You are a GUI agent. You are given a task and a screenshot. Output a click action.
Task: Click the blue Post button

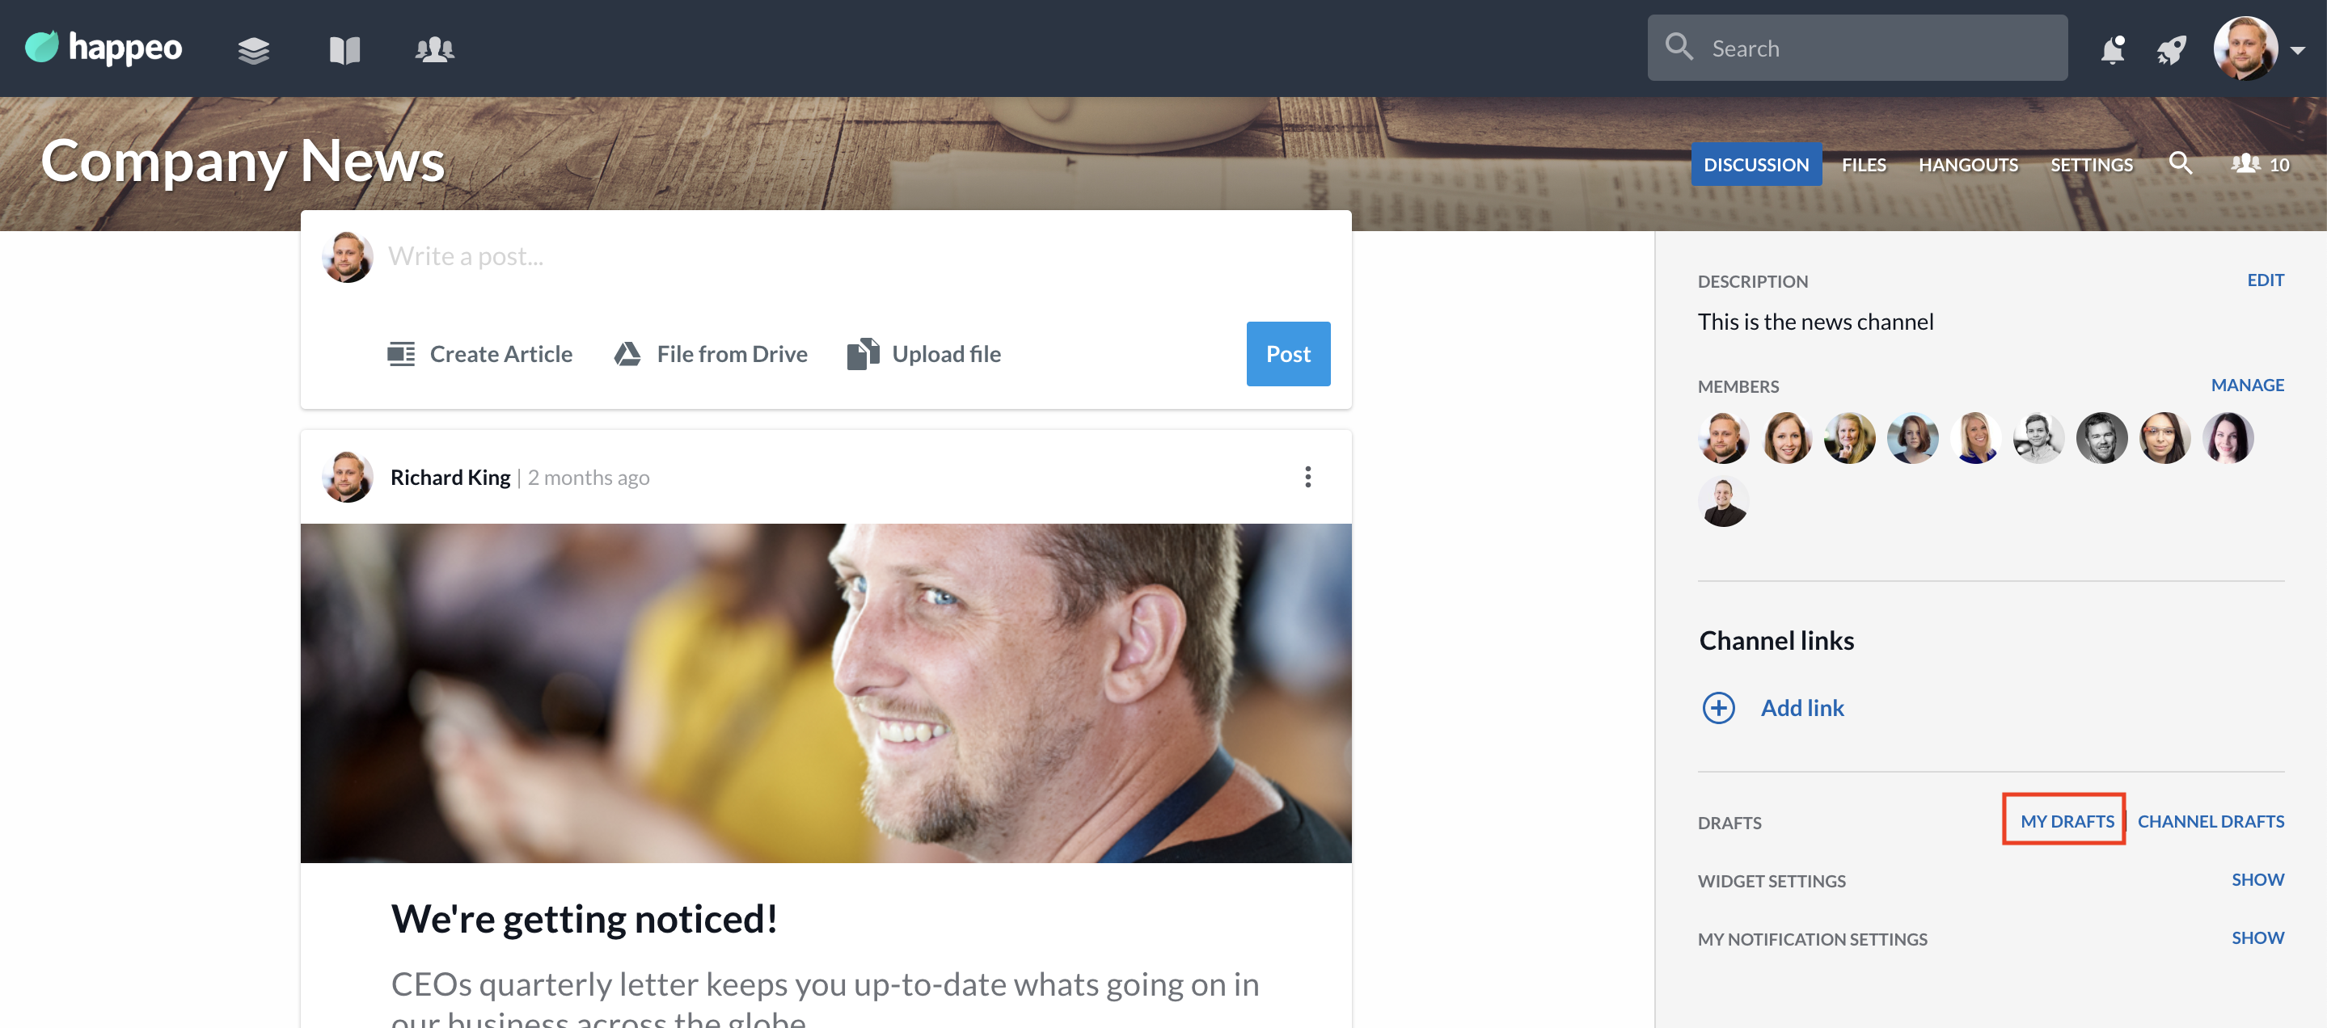pyautogui.click(x=1288, y=354)
